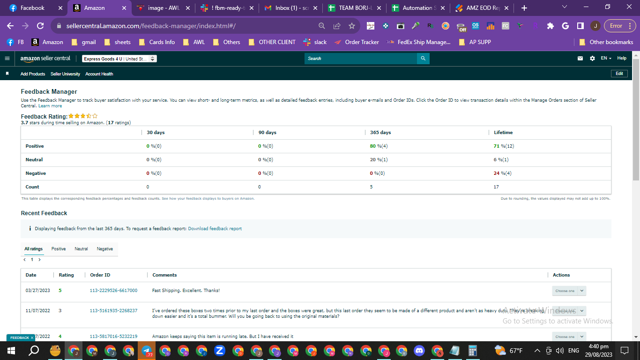Viewport: 640px width, 360px height.
Task: Open the action dropdown for order 113-5161935-2268237
Action: (x=569, y=311)
